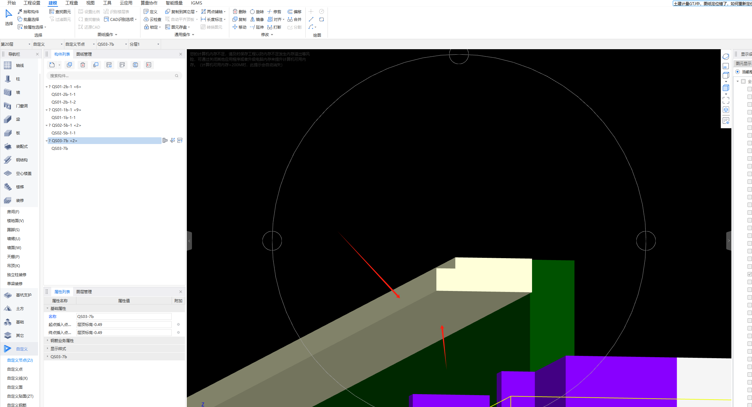Toggle the checked checkbox in the display list
Image resolution: width=752 pixels, height=407 pixels.
pyautogui.click(x=749, y=274)
